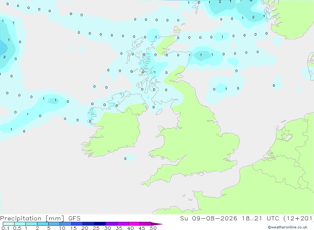Pick the 15–20 mm legend swatch
The width and height of the screenshot is (314, 230).
click(77, 224)
